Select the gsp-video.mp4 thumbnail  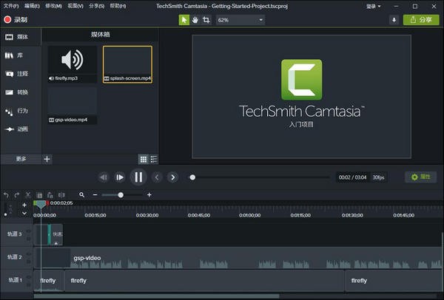(73, 106)
